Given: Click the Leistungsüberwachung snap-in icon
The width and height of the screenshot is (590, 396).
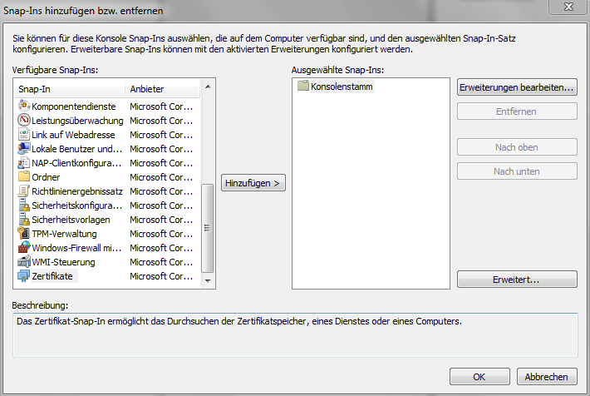Looking at the screenshot, I should point(24,121).
